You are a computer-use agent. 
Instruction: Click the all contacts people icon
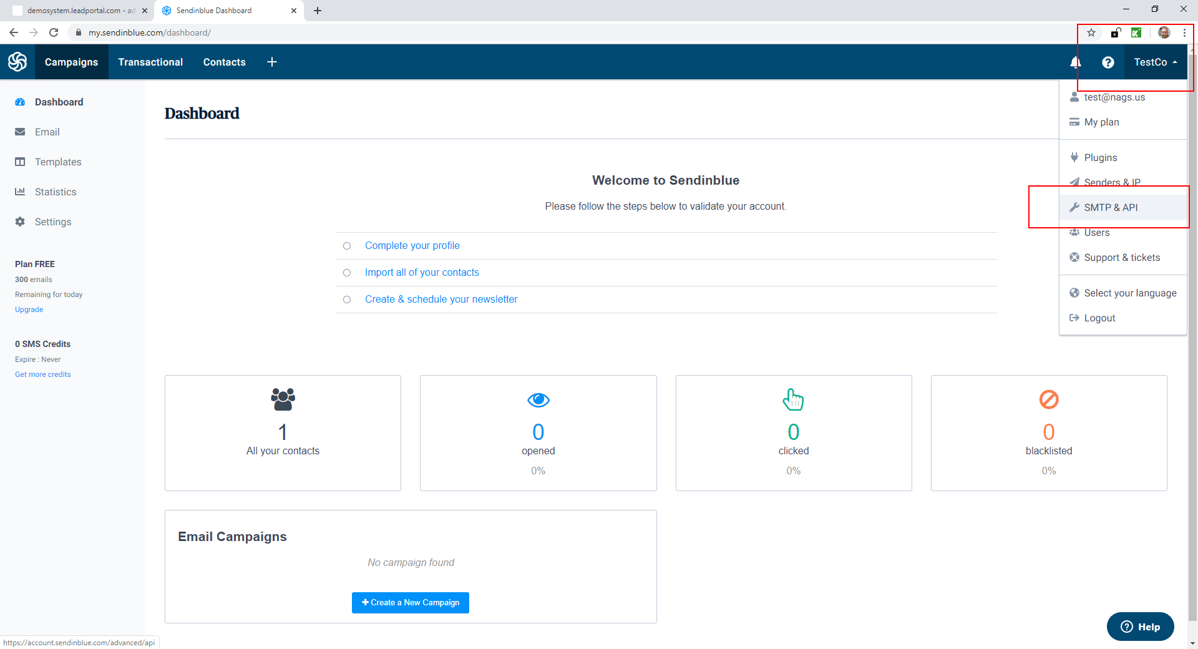point(283,399)
